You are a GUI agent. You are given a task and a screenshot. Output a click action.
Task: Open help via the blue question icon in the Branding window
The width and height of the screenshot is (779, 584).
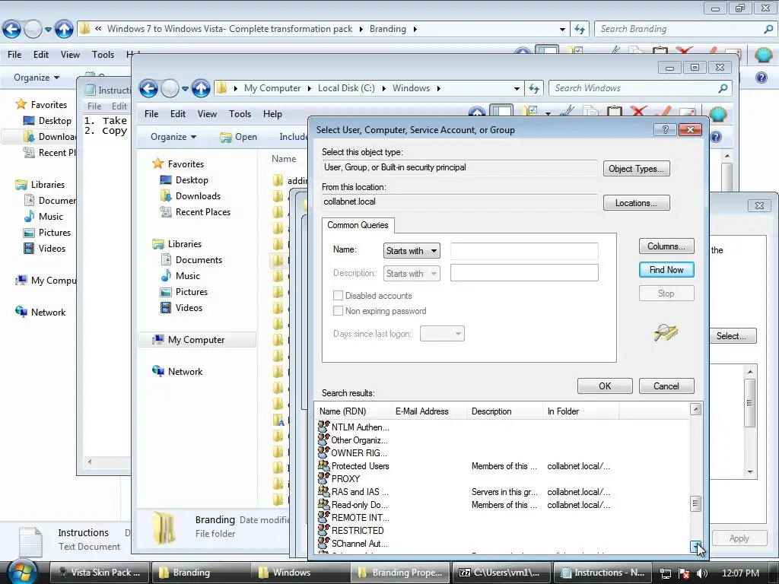761,78
